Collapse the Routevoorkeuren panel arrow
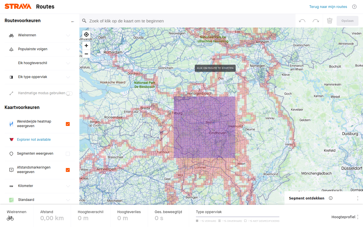The width and height of the screenshot is (363, 227). [73, 22]
